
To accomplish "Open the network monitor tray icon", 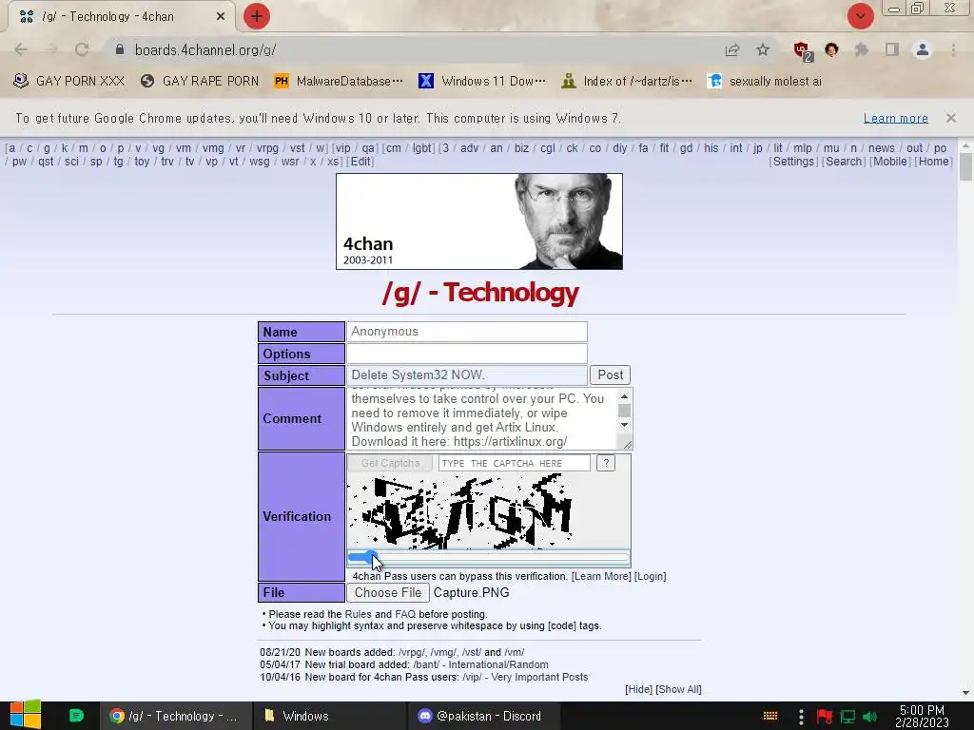I will pyautogui.click(x=847, y=717).
